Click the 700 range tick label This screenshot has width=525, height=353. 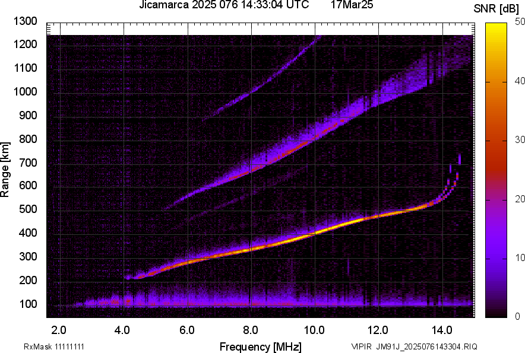click(28, 163)
